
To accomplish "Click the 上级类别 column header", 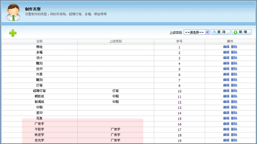I will [x=116, y=41].
